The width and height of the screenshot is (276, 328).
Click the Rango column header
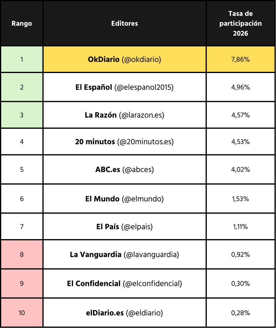click(x=22, y=23)
